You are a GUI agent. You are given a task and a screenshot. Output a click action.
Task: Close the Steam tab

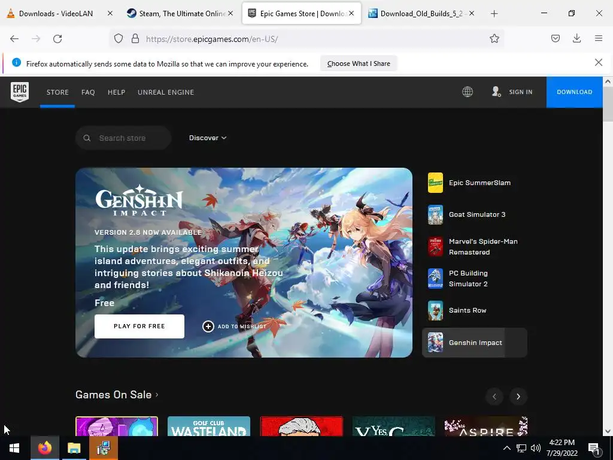tap(230, 13)
